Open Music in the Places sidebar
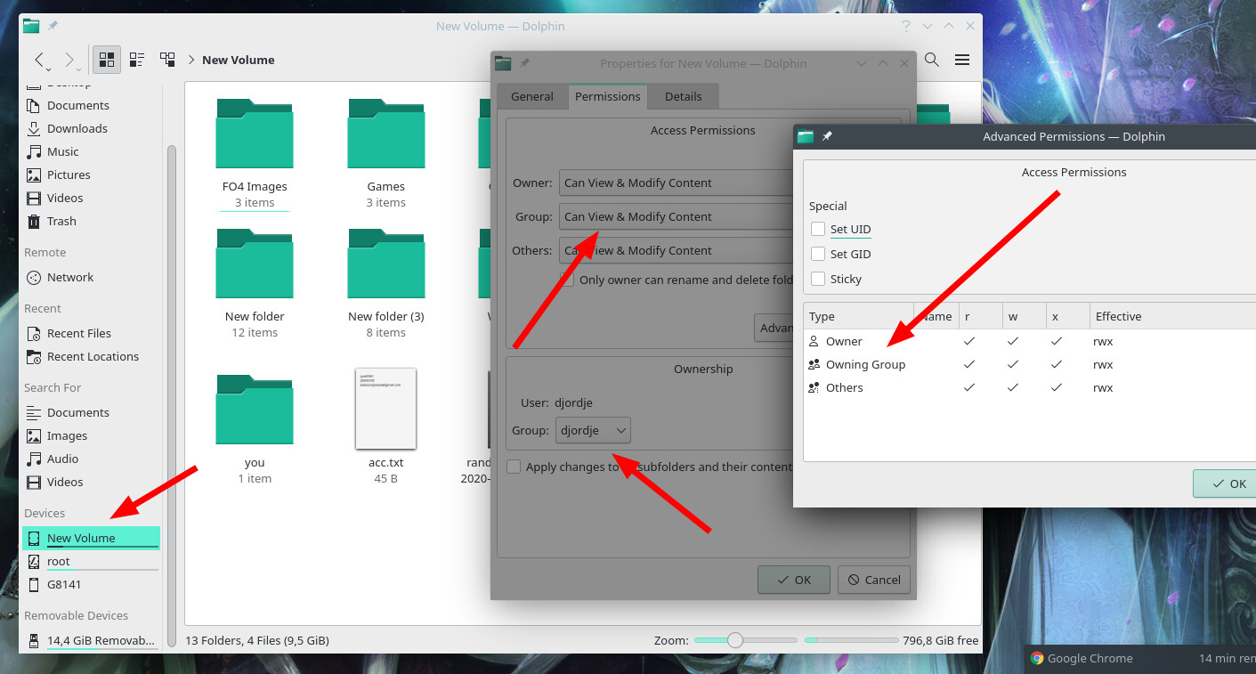The image size is (1256, 674). pyautogui.click(x=63, y=151)
